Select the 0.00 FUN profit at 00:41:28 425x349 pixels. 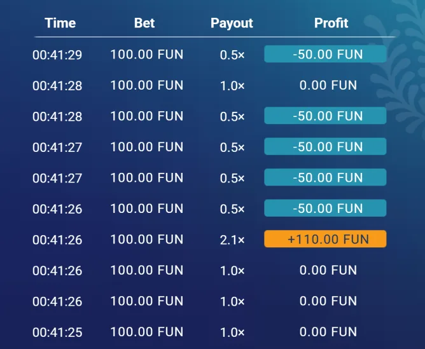(x=328, y=85)
